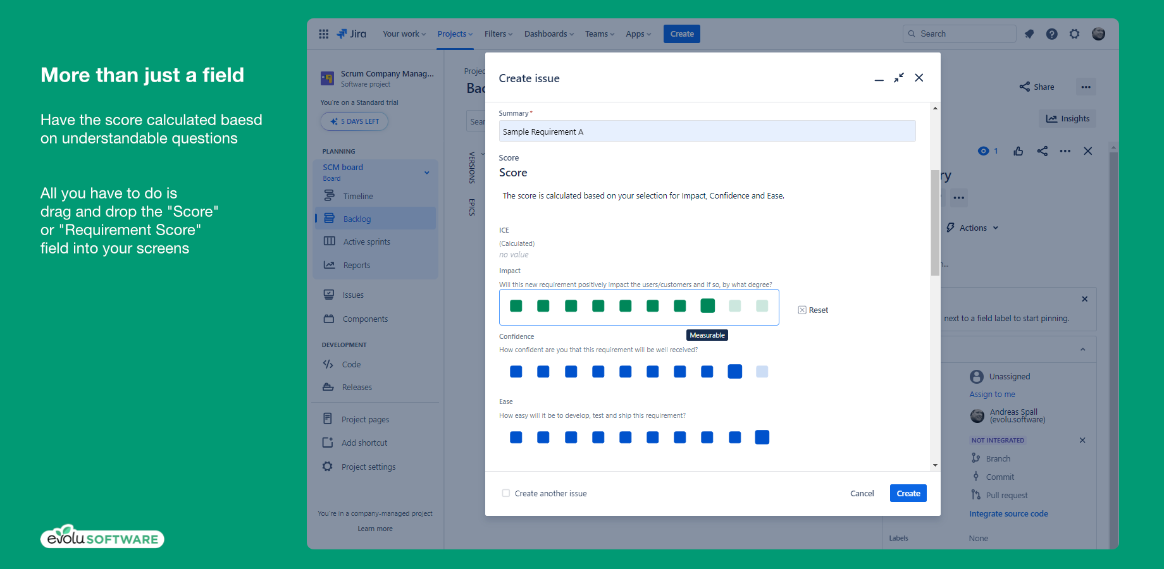1164x569 pixels.
Task: Click the Summary input field
Action: 707,132
